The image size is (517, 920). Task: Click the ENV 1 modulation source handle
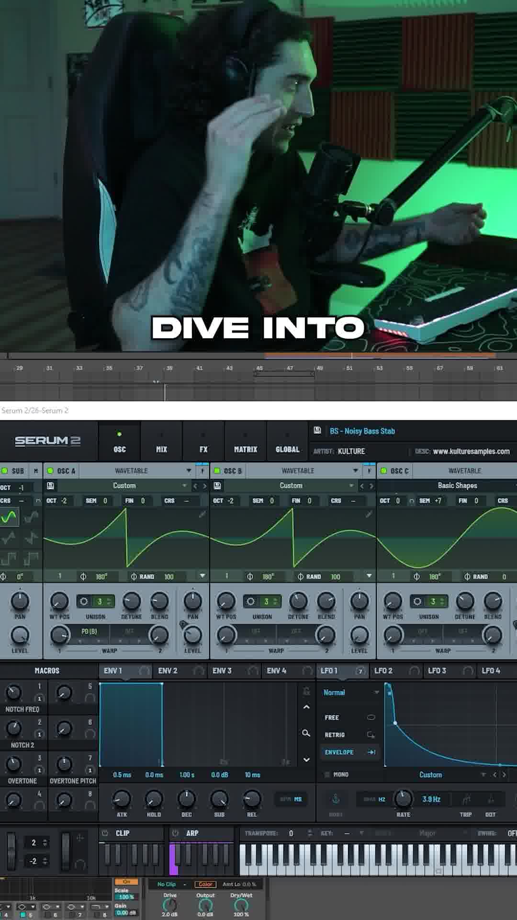click(144, 671)
